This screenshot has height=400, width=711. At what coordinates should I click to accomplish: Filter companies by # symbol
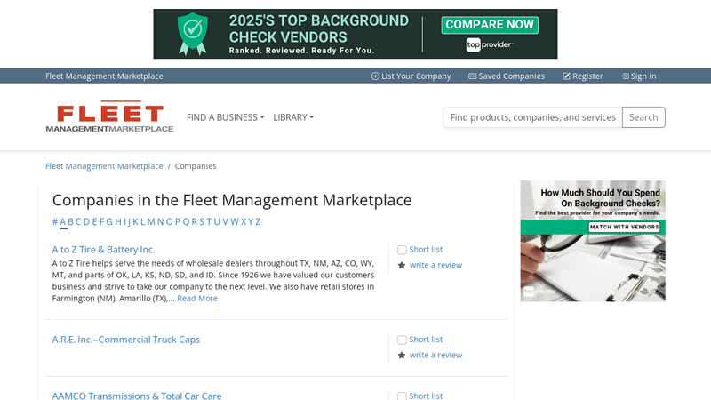click(55, 221)
